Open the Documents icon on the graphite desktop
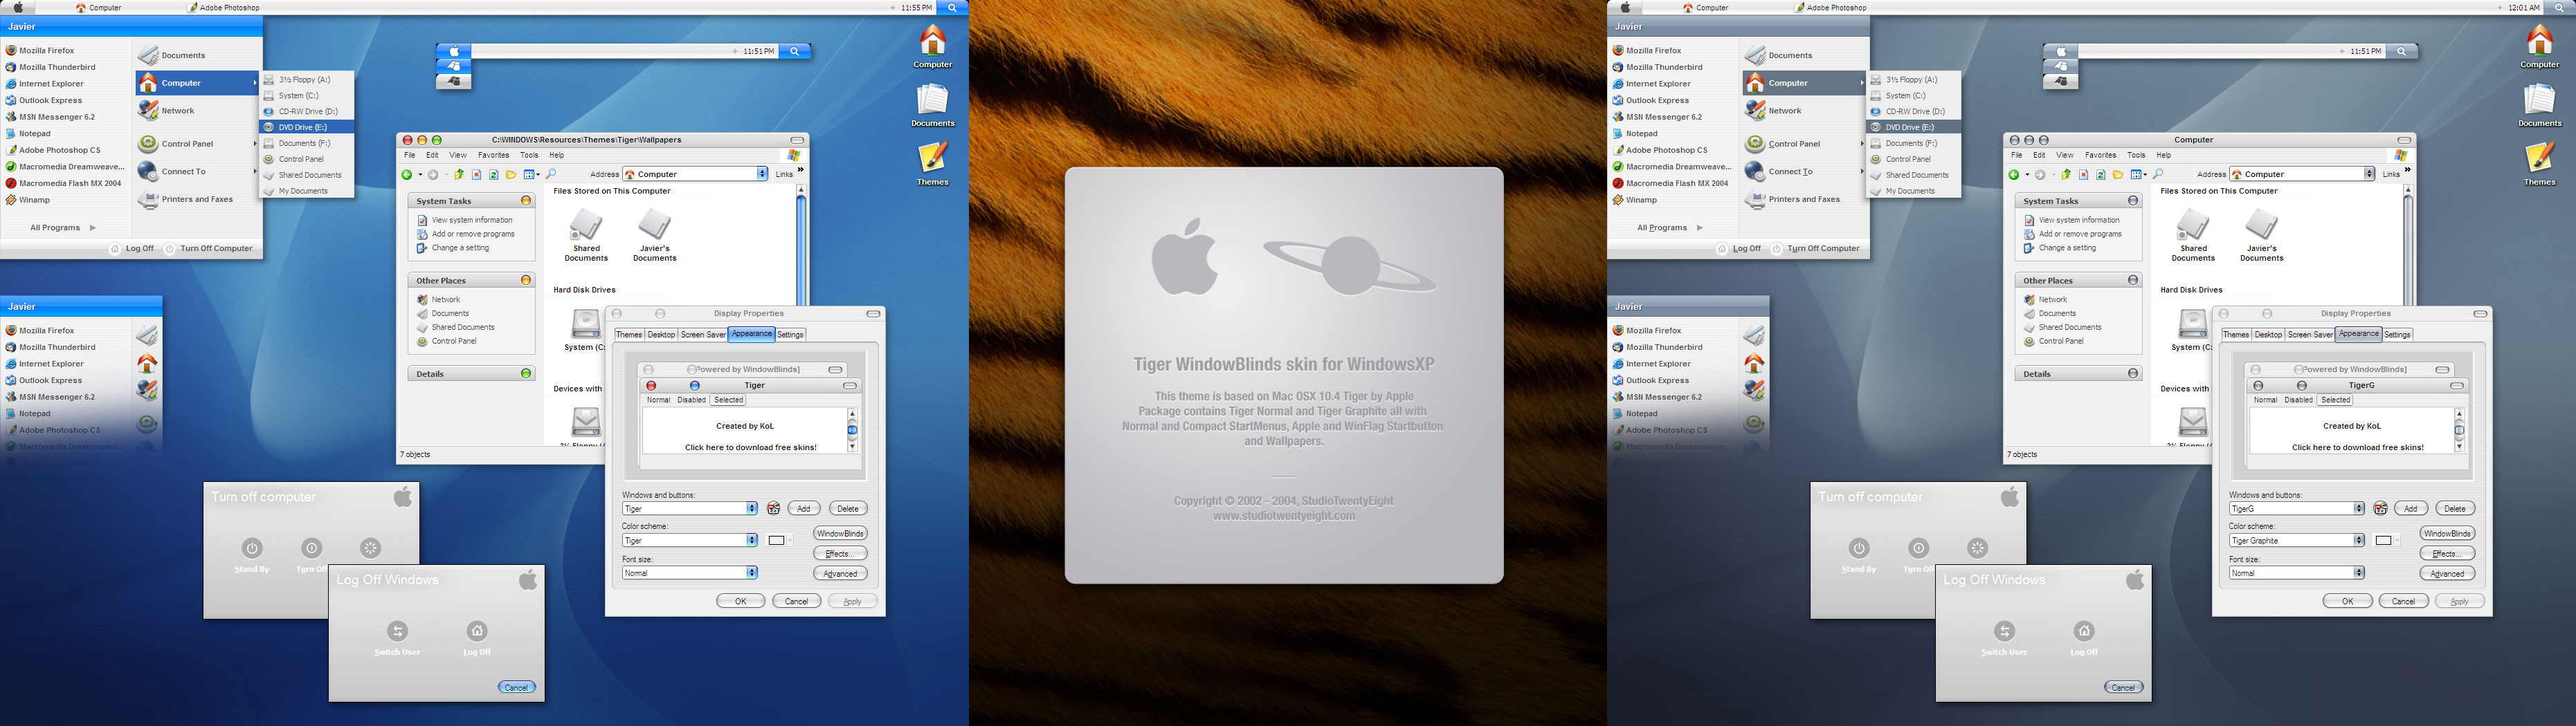The image size is (2576, 726). coord(2539,100)
